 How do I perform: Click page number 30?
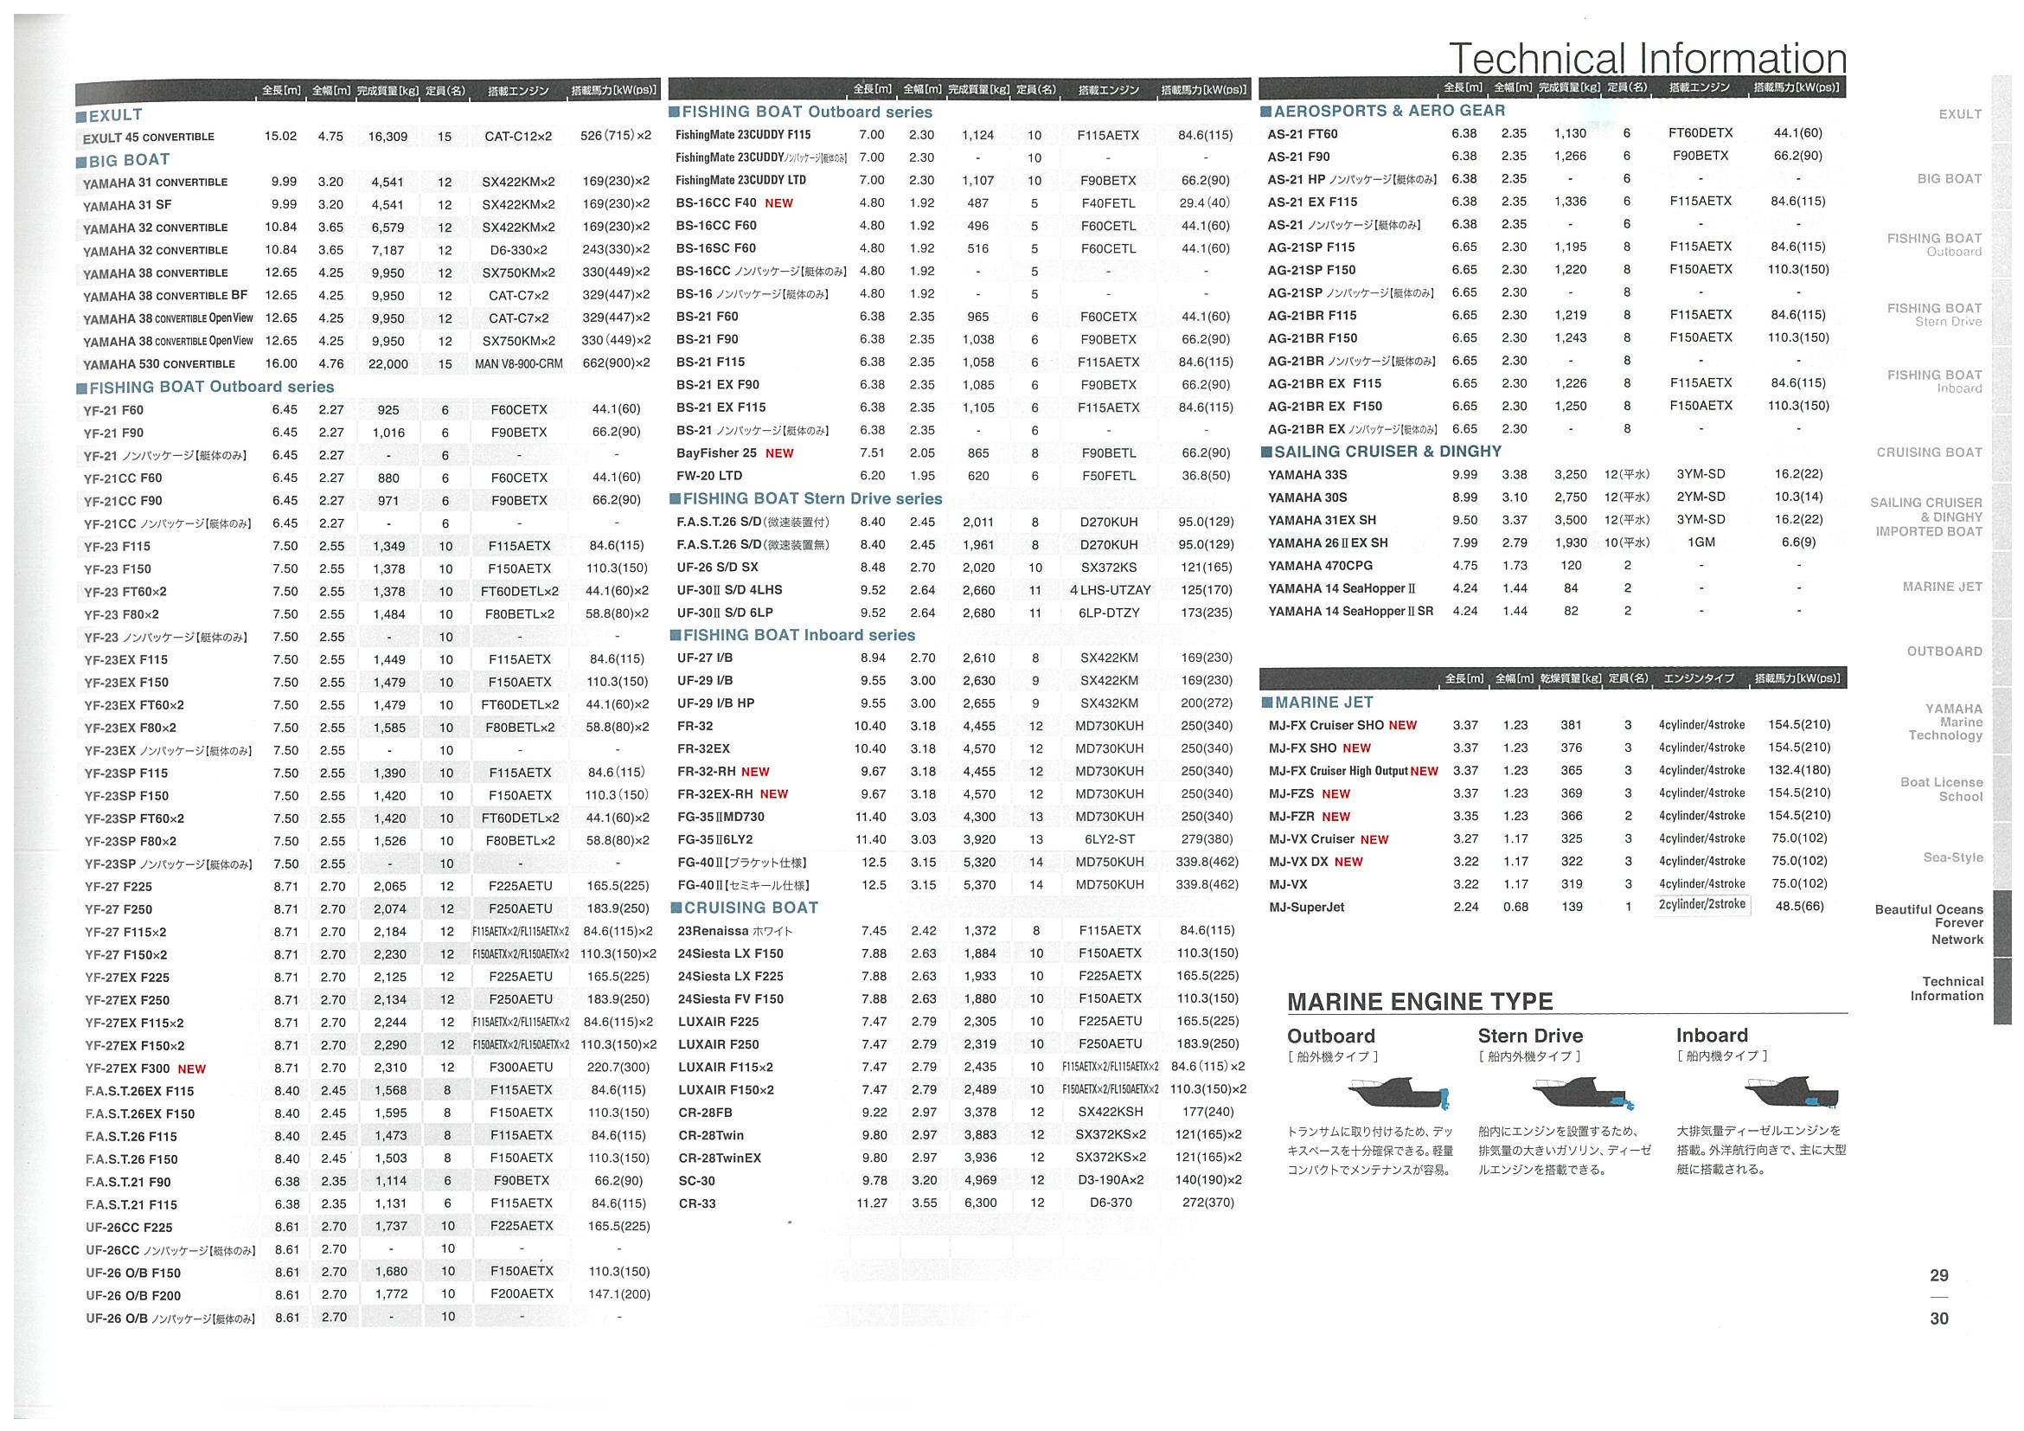pyautogui.click(x=1939, y=1319)
